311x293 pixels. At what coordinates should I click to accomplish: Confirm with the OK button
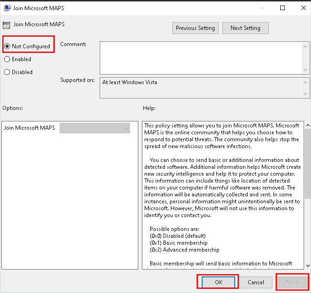[219, 282]
